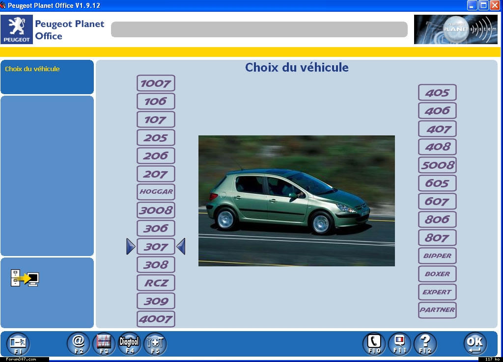Choose the 205 model
The height and width of the screenshot is (362, 503).
(x=156, y=138)
